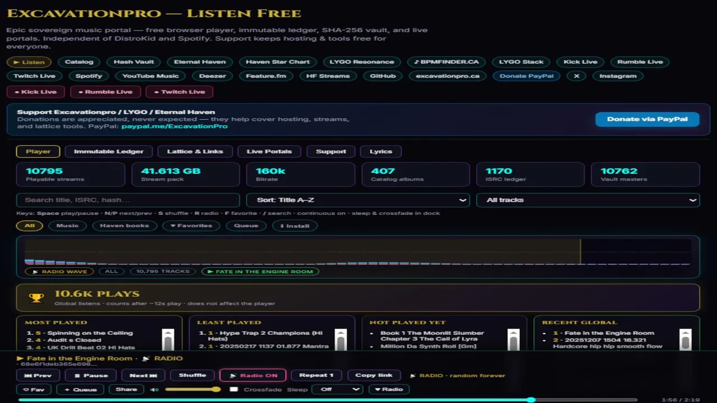Open the Support tab
The image size is (717, 403).
331,152
